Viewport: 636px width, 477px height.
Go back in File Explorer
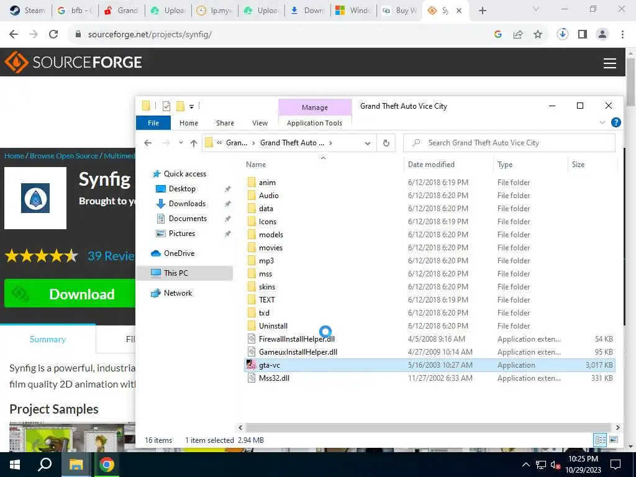148,143
